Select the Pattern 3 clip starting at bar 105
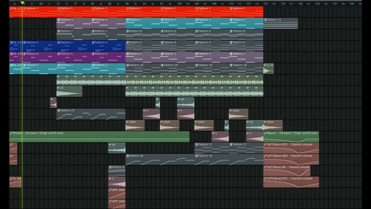Screen dimensions: 371x209 pyautogui.click(x=212, y=57)
